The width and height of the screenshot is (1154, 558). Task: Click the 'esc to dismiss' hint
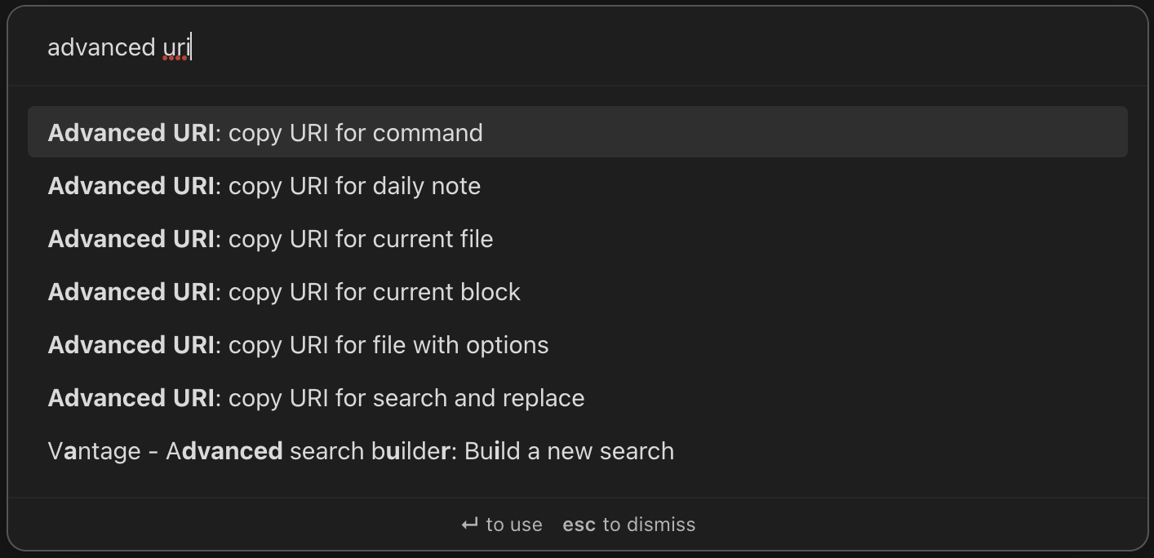pyautogui.click(x=628, y=525)
